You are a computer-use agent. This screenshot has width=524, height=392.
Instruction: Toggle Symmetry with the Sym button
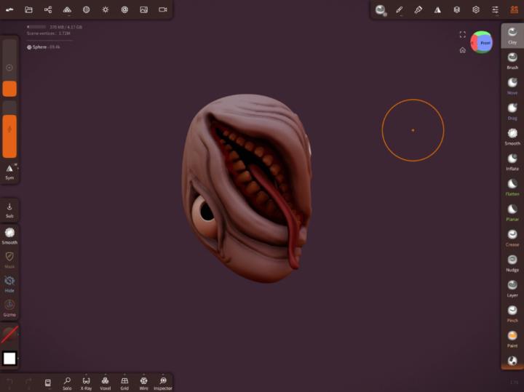[9, 171]
